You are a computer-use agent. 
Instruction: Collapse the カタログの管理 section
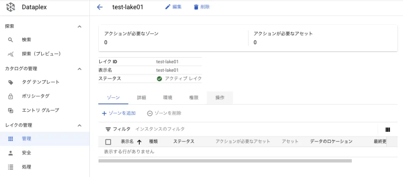[x=79, y=69]
